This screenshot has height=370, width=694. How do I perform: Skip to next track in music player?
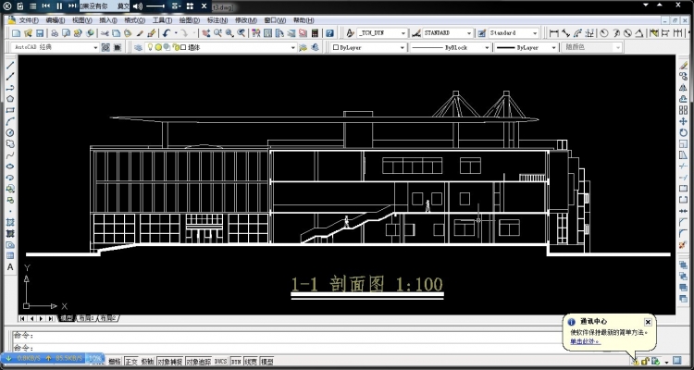click(72, 6)
